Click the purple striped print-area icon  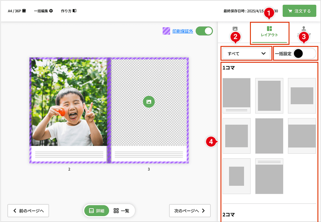166,31
